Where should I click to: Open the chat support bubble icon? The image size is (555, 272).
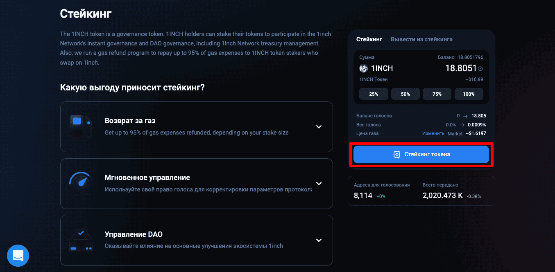[x=18, y=256]
